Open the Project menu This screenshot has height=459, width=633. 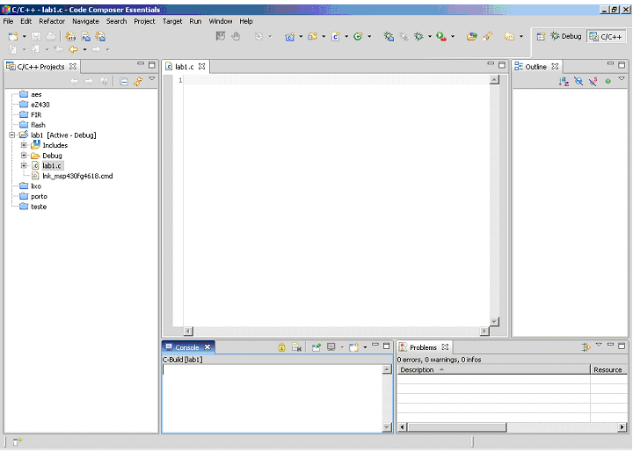tap(144, 21)
